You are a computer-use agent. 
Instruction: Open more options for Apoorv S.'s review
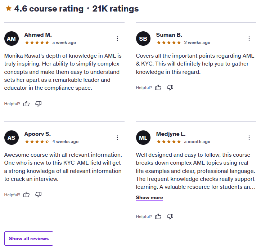(117, 138)
